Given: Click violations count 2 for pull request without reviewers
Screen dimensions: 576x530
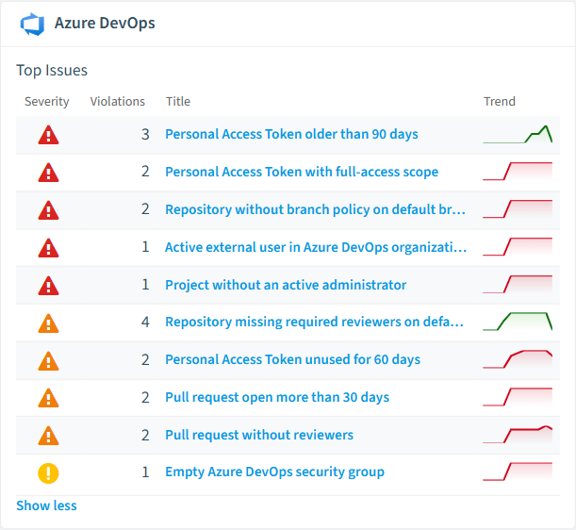Looking at the screenshot, I should click(145, 435).
